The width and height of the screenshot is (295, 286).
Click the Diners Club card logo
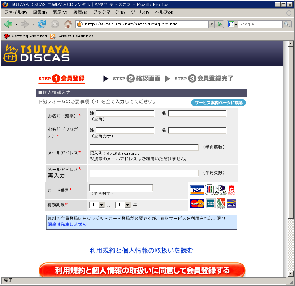[221, 190]
